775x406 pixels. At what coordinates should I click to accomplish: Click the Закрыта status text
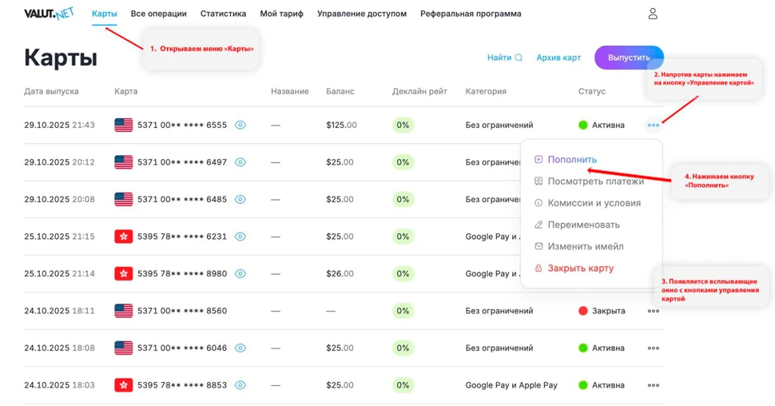click(x=609, y=311)
